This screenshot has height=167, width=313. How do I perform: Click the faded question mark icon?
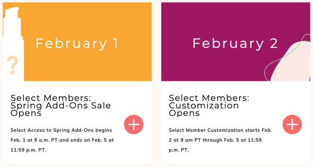point(12,65)
